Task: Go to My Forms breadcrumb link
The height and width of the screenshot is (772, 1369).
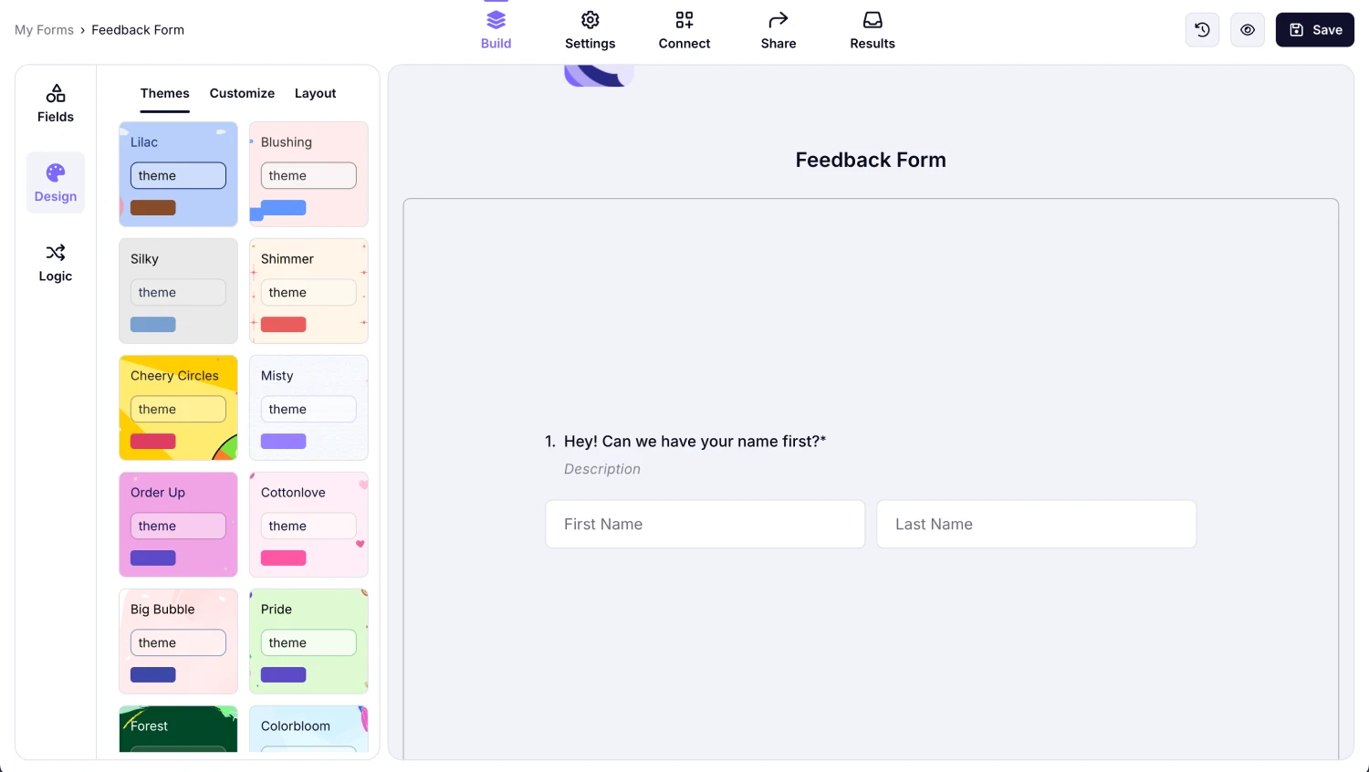Action: [x=44, y=30]
